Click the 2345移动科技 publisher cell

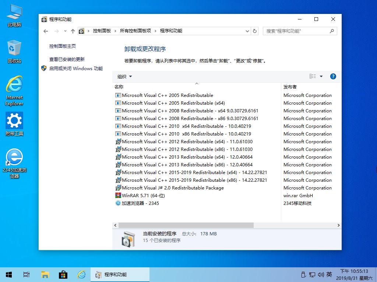coord(297,203)
